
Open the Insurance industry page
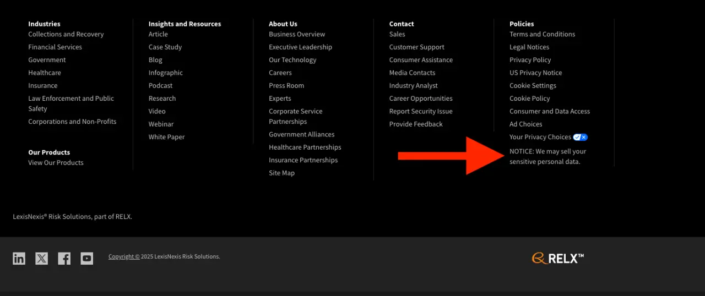click(43, 86)
